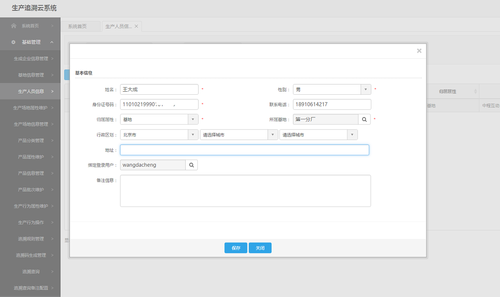
Task: Open 产品分类管理 in sidebar
Action: pyautogui.click(x=30, y=140)
